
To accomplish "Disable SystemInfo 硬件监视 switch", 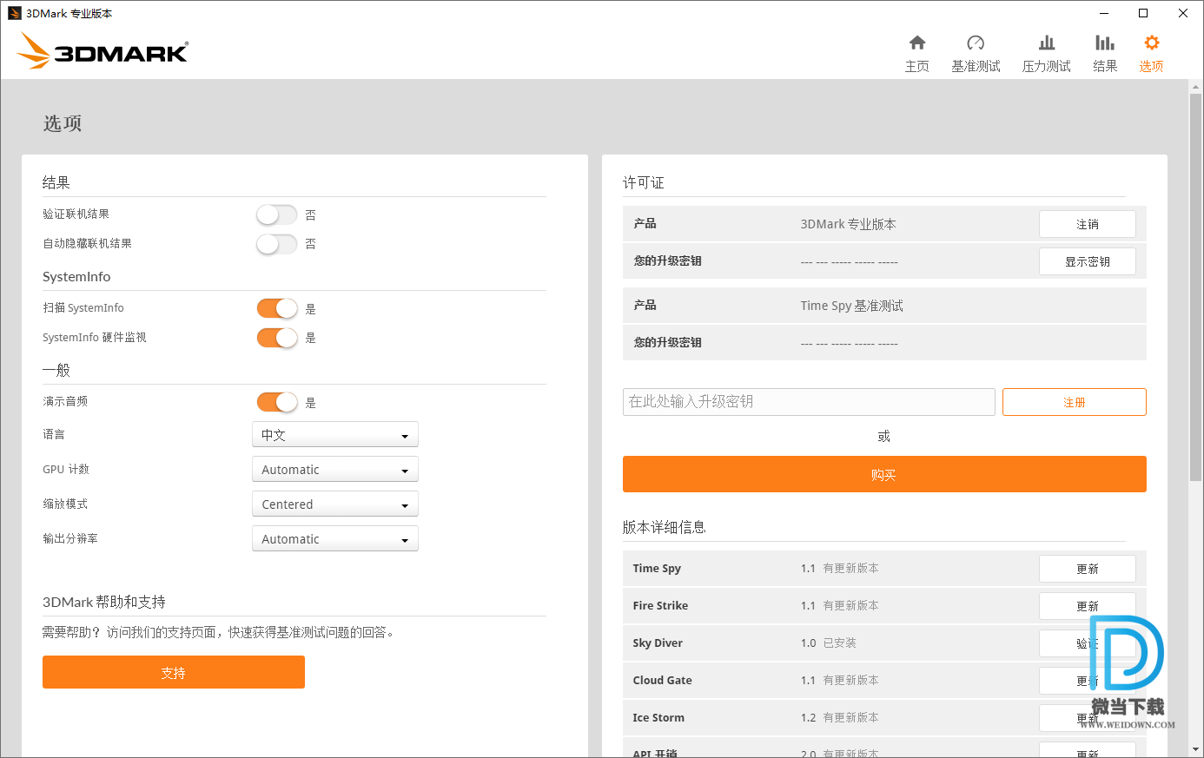I will tap(277, 338).
